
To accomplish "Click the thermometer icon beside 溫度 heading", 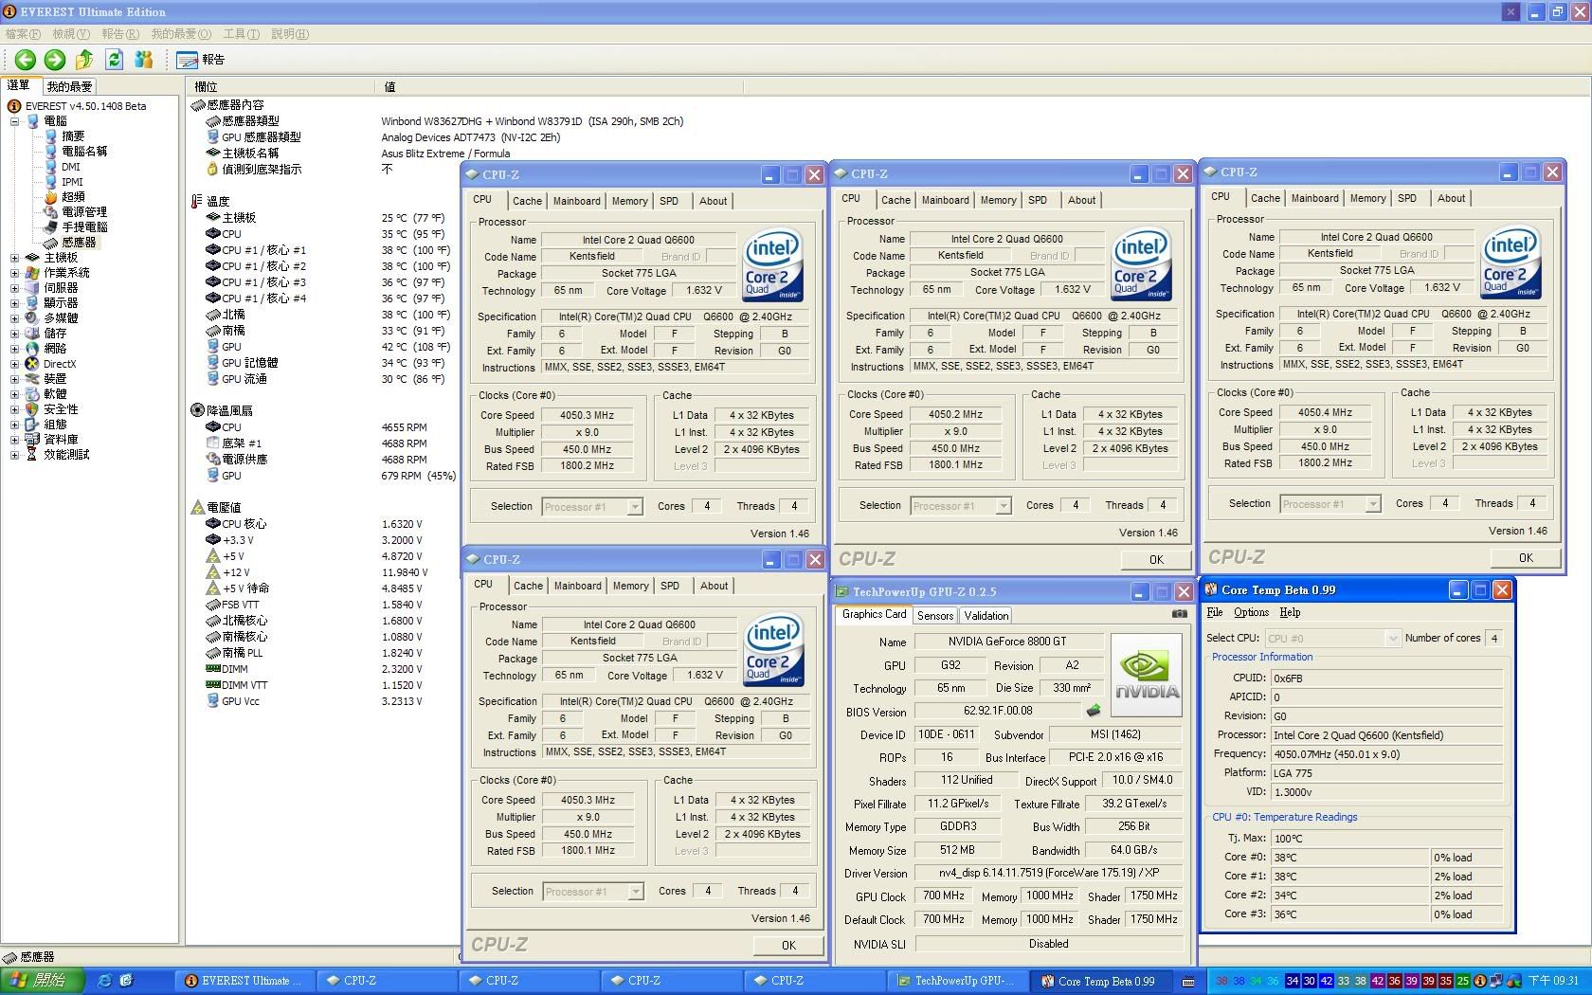I will 197,202.
